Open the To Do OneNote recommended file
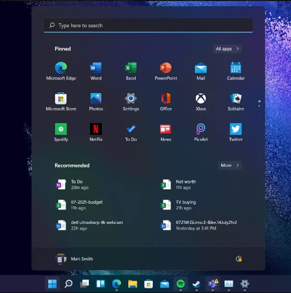This screenshot has height=293, width=291. [72, 184]
